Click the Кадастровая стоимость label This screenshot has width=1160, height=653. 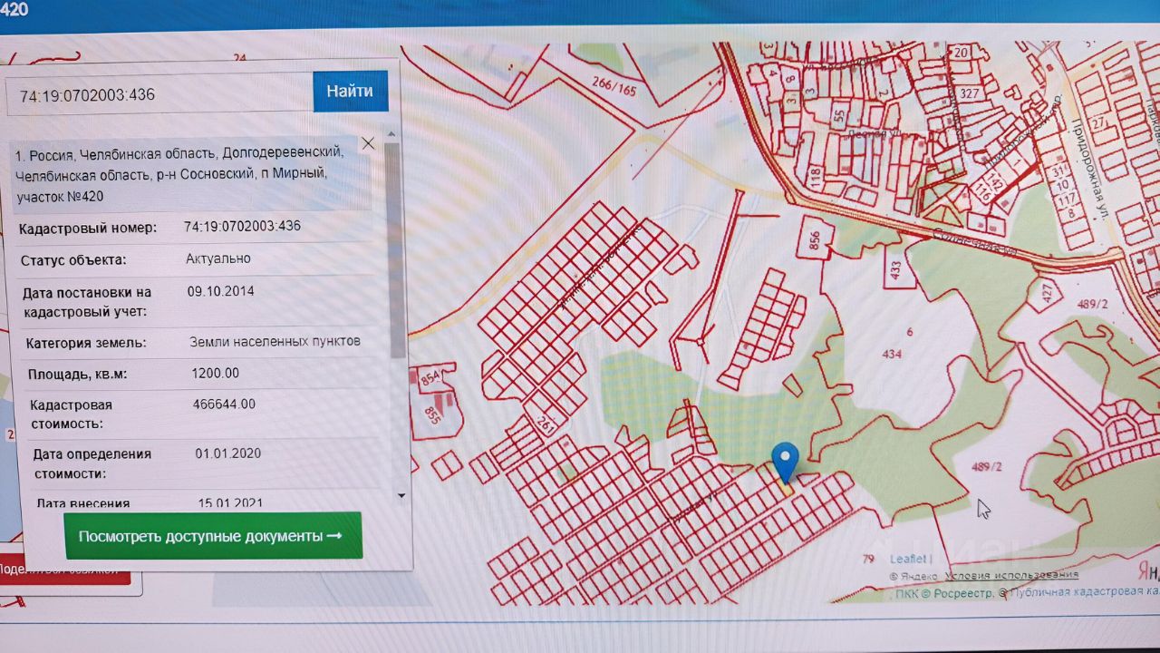[71, 414]
